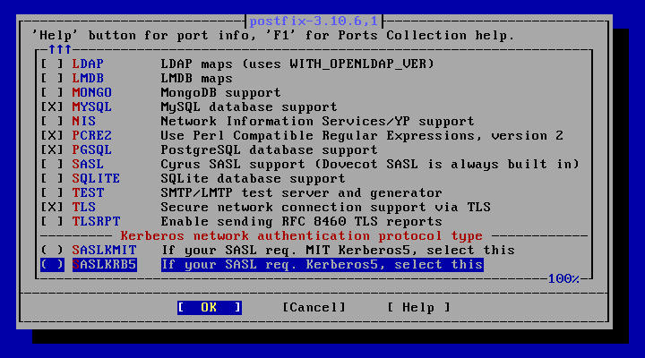Viewport: 645px width, 358px height.
Task: Click the LDAP option name
Action: coord(88,64)
